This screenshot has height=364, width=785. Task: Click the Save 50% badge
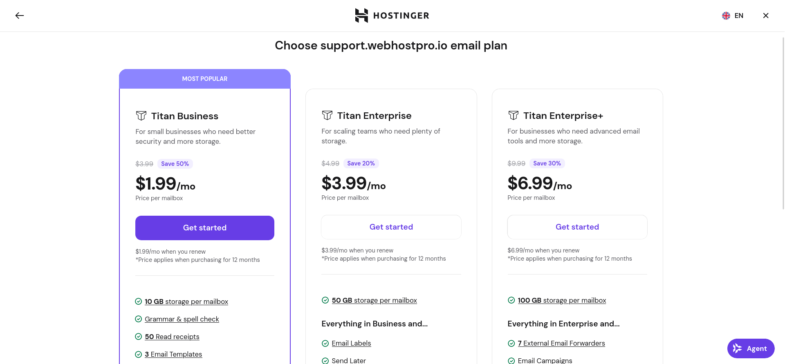pyautogui.click(x=175, y=164)
